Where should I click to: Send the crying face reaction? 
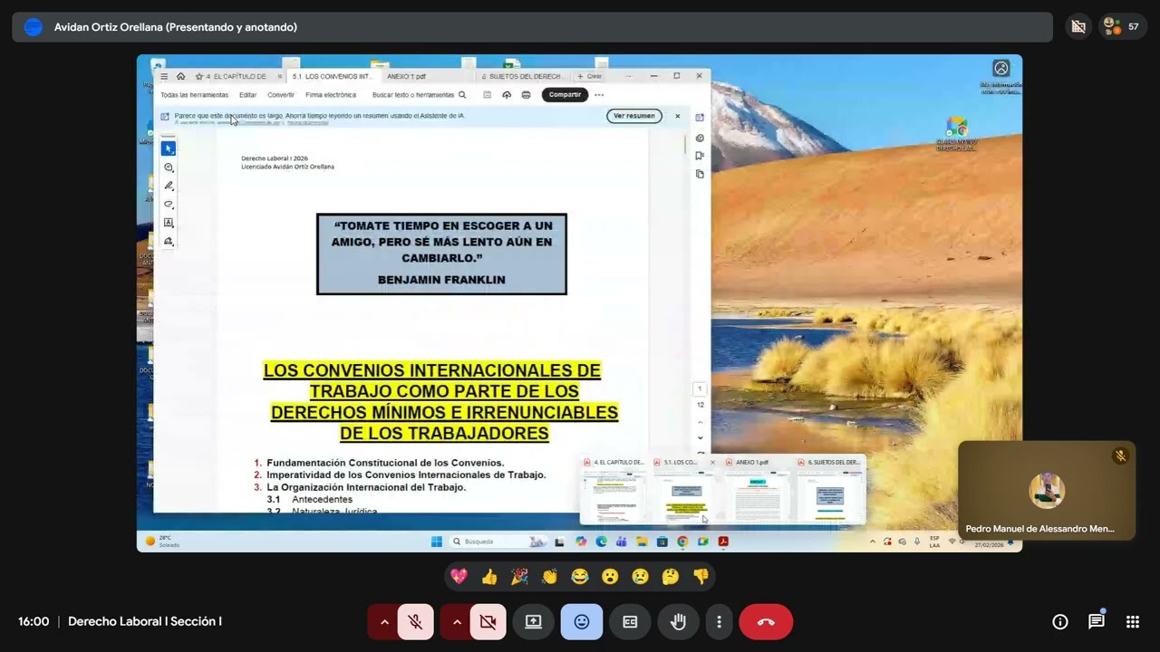pos(640,577)
